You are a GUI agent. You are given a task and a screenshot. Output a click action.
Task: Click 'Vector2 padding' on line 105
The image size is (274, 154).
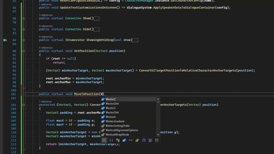click(x=59, y=113)
